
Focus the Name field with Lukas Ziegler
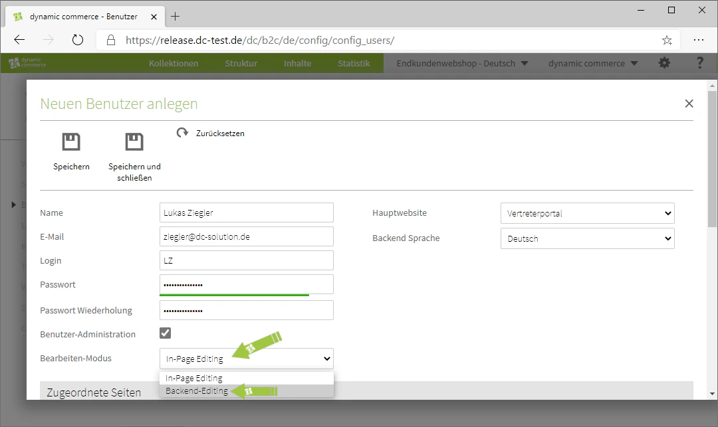[247, 213]
